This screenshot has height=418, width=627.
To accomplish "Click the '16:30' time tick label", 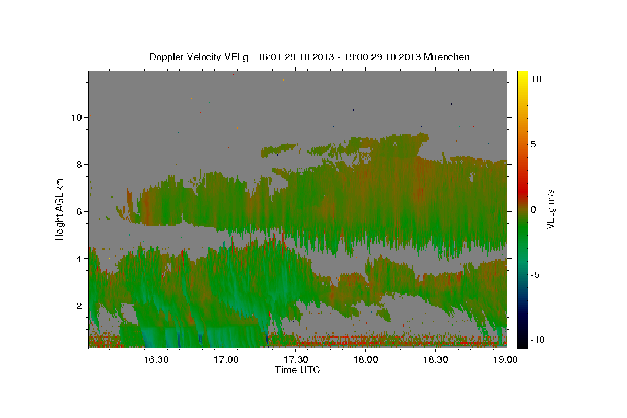I will point(156,360).
